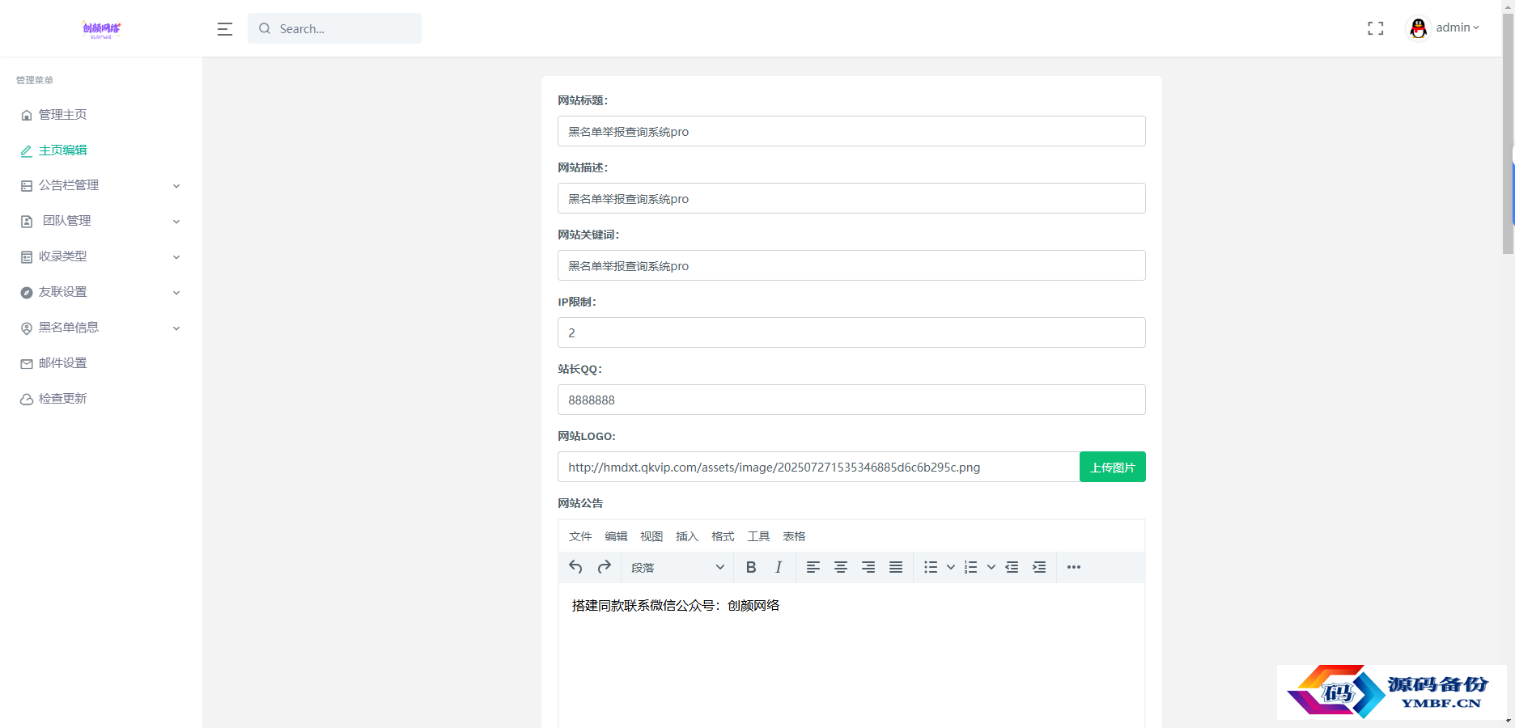Expand the 团队管理 submenu chevron
The height and width of the screenshot is (728, 1515).
pos(176,222)
